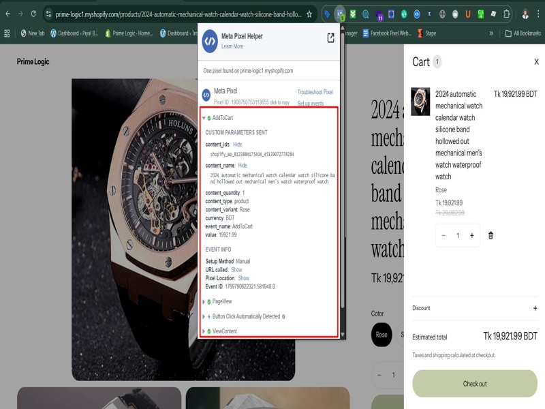The width and height of the screenshot is (545, 409).
Task: Click the Prime Logic store logo
Action: pyautogui.click(x=33, y=61)
